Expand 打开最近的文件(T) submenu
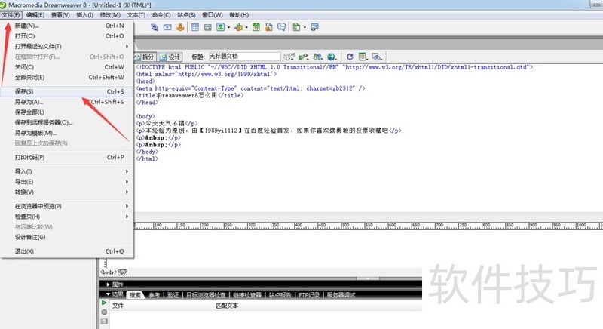The image size is (603, 329). (x=67, y=47)
